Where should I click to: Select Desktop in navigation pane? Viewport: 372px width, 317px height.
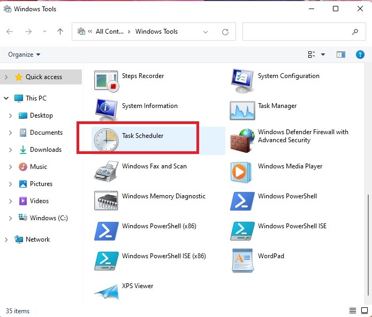(x=41, y=115)
